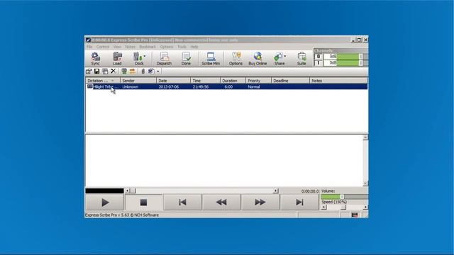Open the Help menu
The image size is (454, 255).
194,47
